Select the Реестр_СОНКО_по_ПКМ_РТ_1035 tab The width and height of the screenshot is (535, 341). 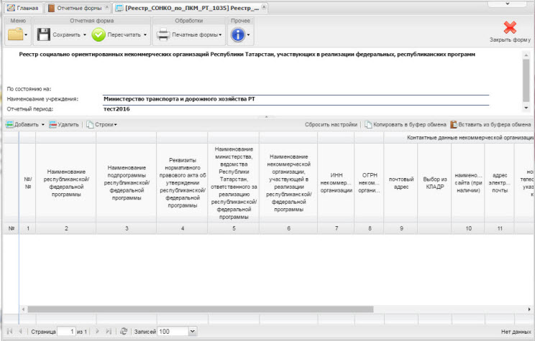(191, 8)
